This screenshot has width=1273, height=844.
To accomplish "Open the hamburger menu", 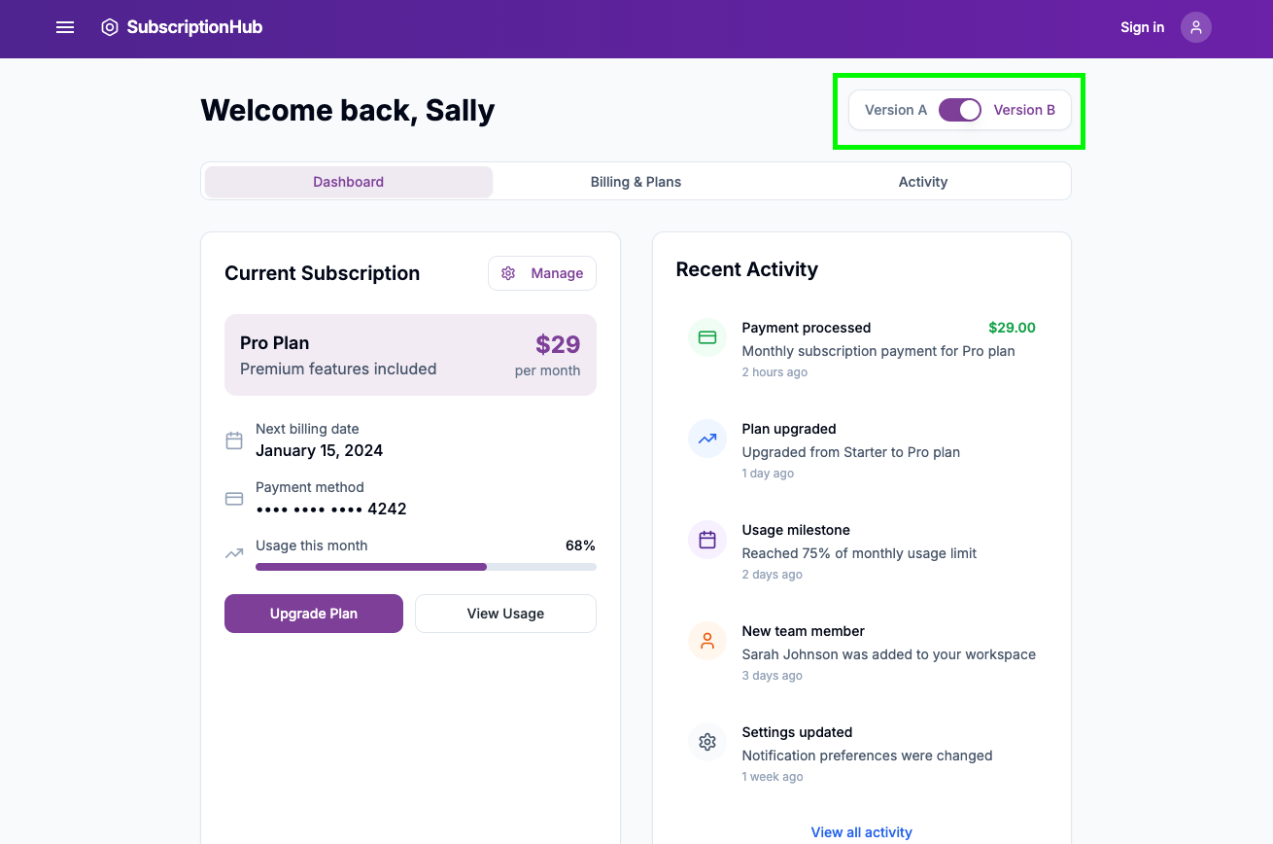I will click(x=65, y=27).
